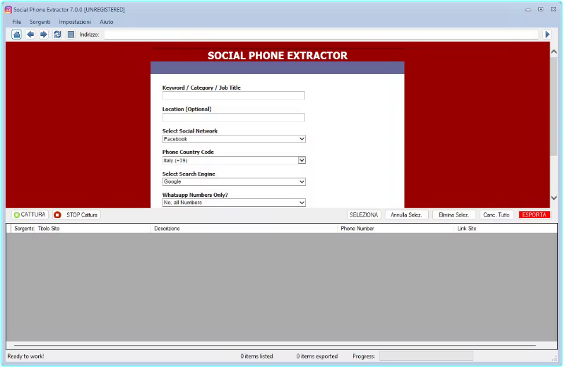Open the Impostazioni menu
Screen dimensions: 563x367
(75, 22)
